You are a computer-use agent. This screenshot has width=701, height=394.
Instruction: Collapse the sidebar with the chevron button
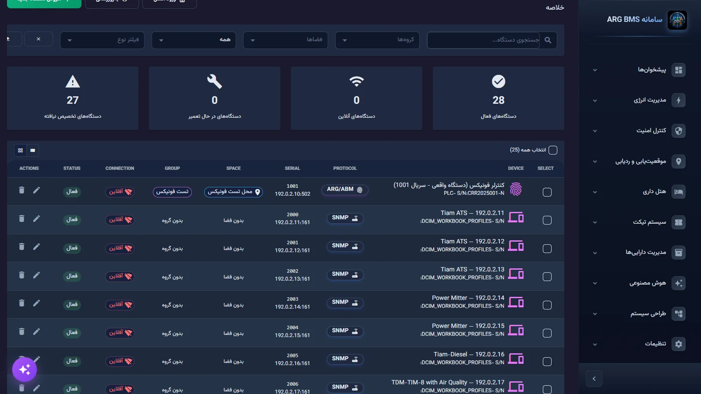point(594,379)
